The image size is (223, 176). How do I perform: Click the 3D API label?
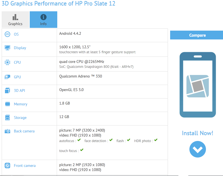[x=20, y=90]
